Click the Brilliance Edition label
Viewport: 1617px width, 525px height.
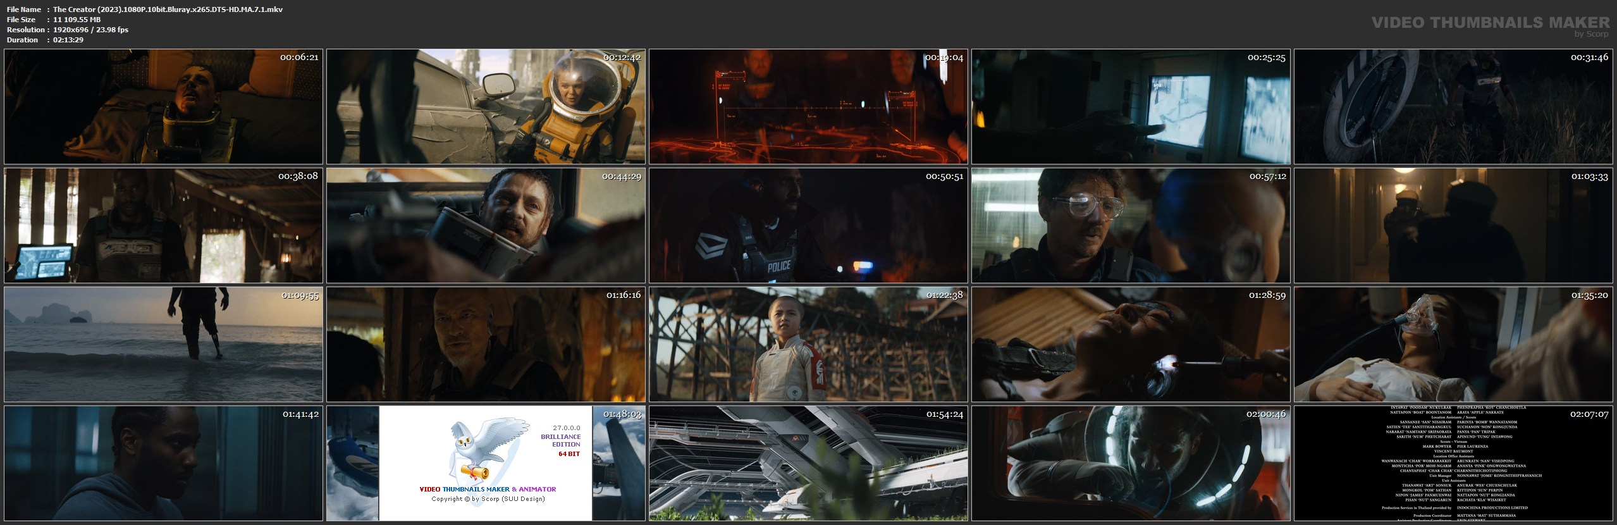560,440
